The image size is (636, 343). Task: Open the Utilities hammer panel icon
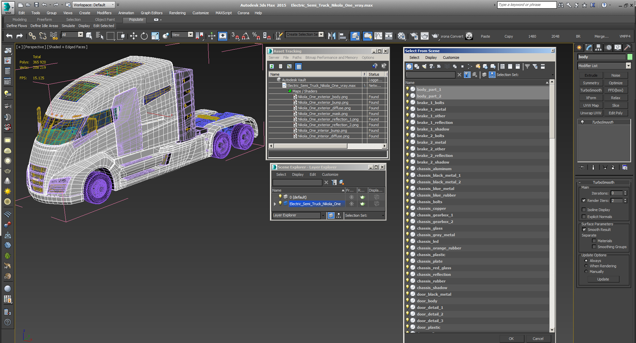point(627,48)
